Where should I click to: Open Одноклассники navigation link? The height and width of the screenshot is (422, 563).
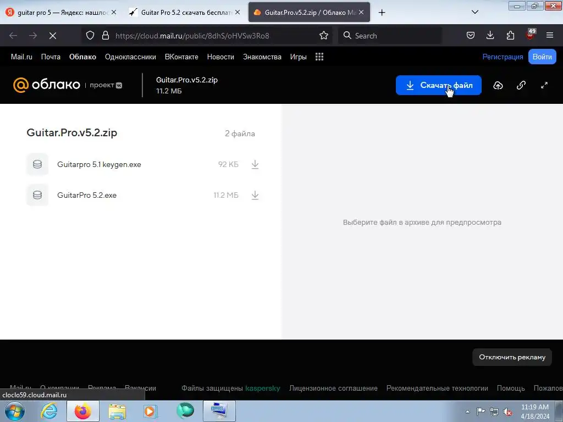click(x=130, y=57)
